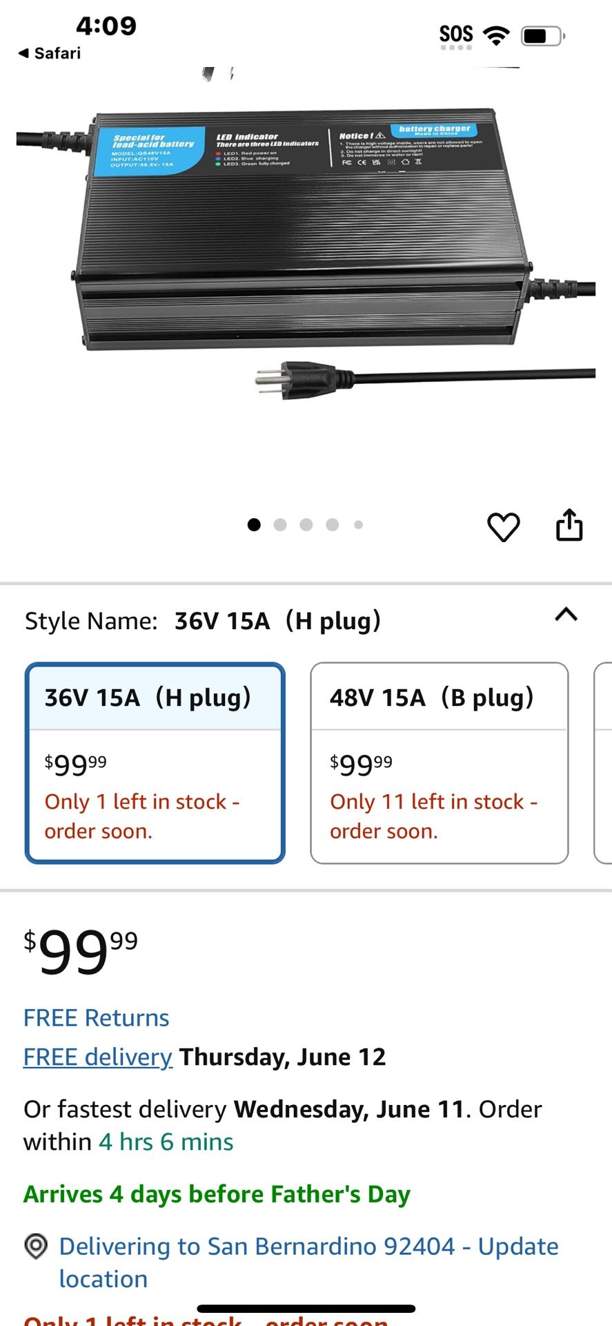Open the FREE delivery link
This screenshot has height=1326, width=612.
98,1057
